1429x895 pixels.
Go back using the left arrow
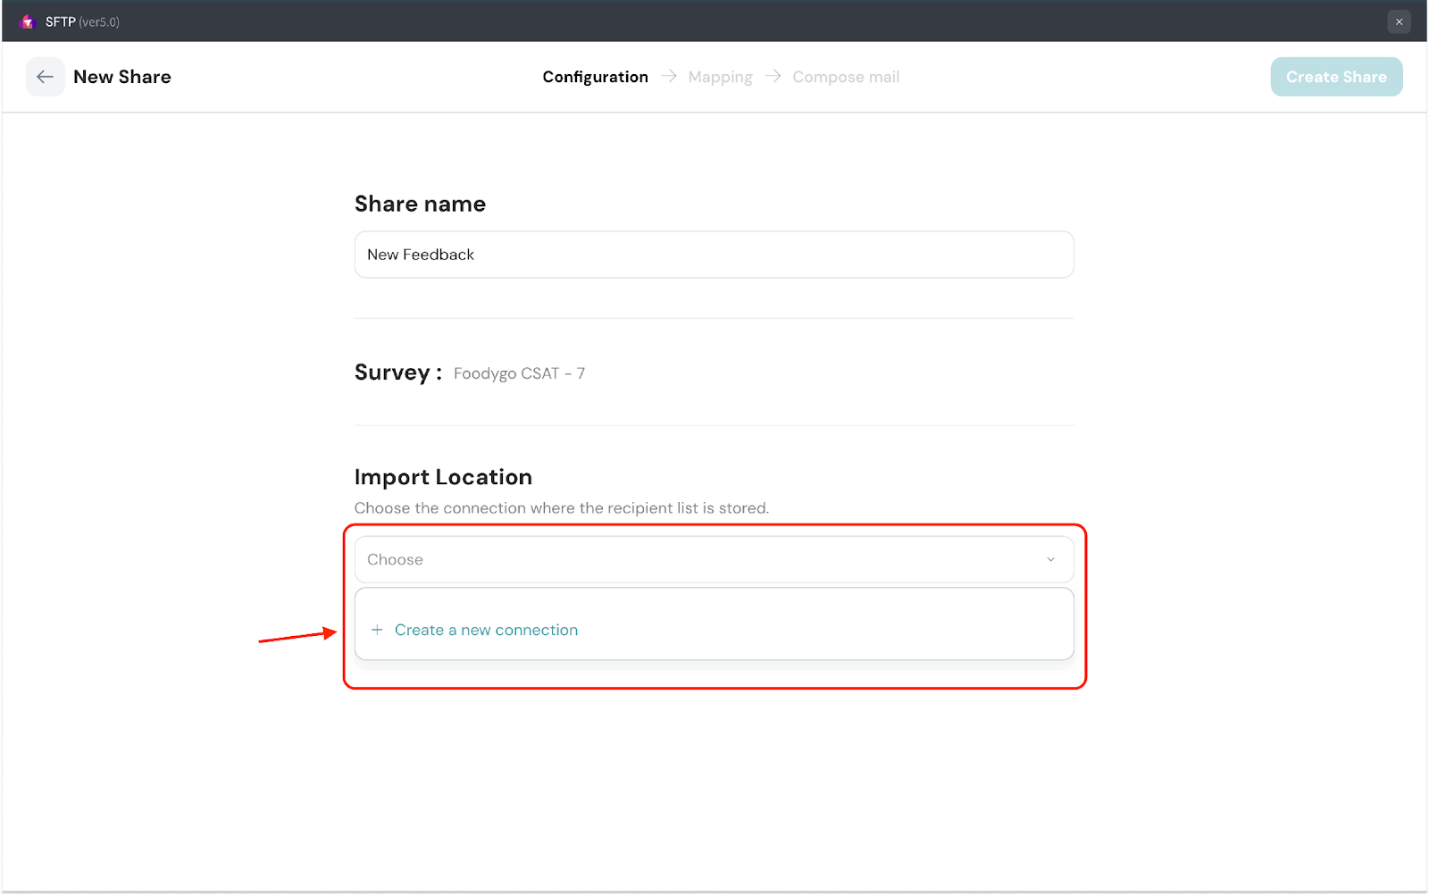[x=45, y=77]
